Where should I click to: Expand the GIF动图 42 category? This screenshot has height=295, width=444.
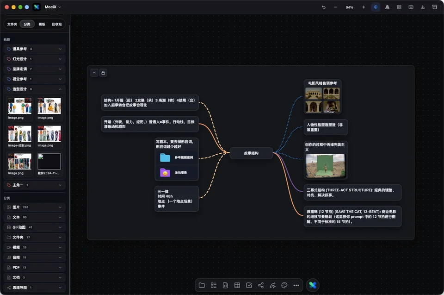click(35, 227)
